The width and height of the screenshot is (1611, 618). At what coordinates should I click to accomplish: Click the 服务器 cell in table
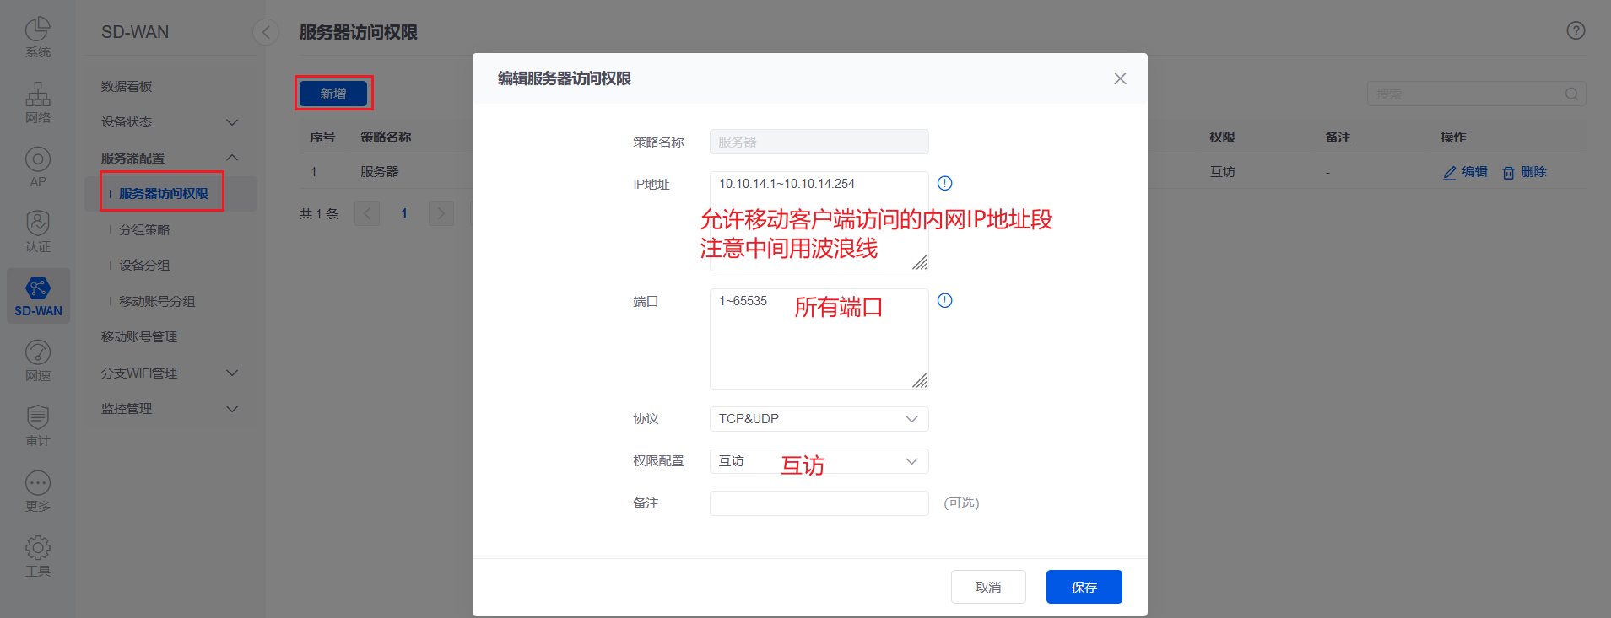click(x=380, y=172)
